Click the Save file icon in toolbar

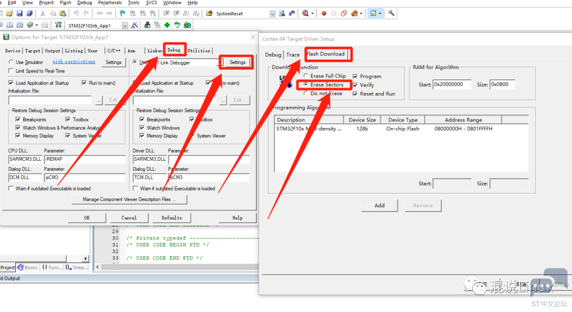tap(20, 13)
